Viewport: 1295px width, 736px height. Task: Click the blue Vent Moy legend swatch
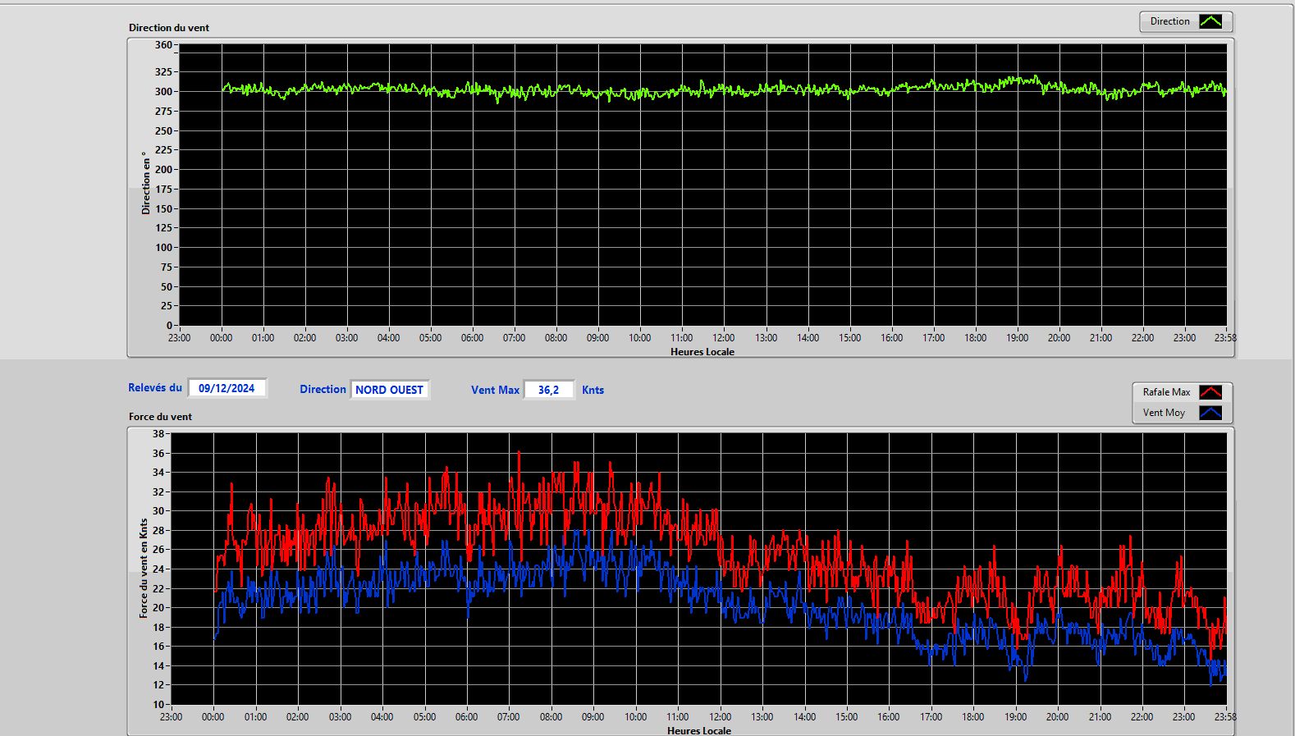[1210, 413]
